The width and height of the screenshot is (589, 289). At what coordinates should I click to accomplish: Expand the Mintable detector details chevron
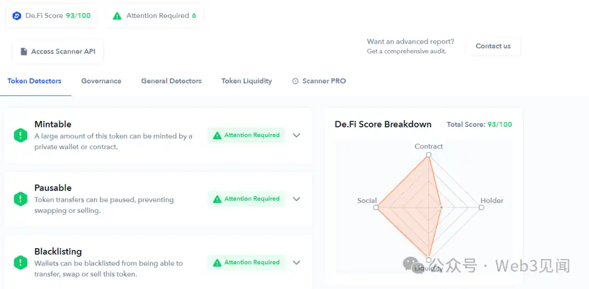coord(297,136)
